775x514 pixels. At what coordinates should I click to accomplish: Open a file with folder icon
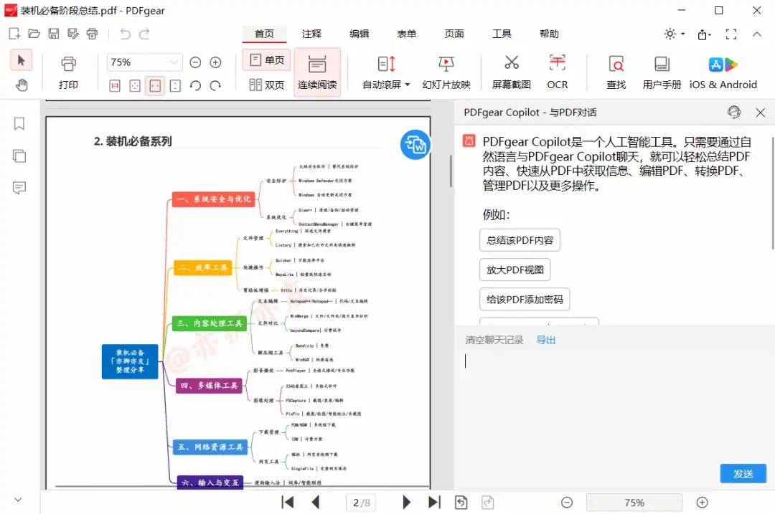pos(34,34)
